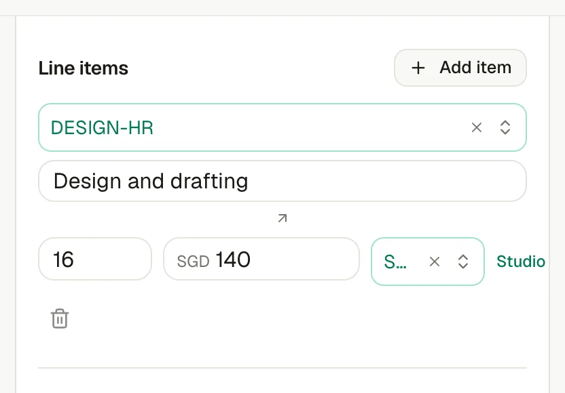Screen dimensions: 565x393
Task: Click the Add item label text
Action: point(475,68)
